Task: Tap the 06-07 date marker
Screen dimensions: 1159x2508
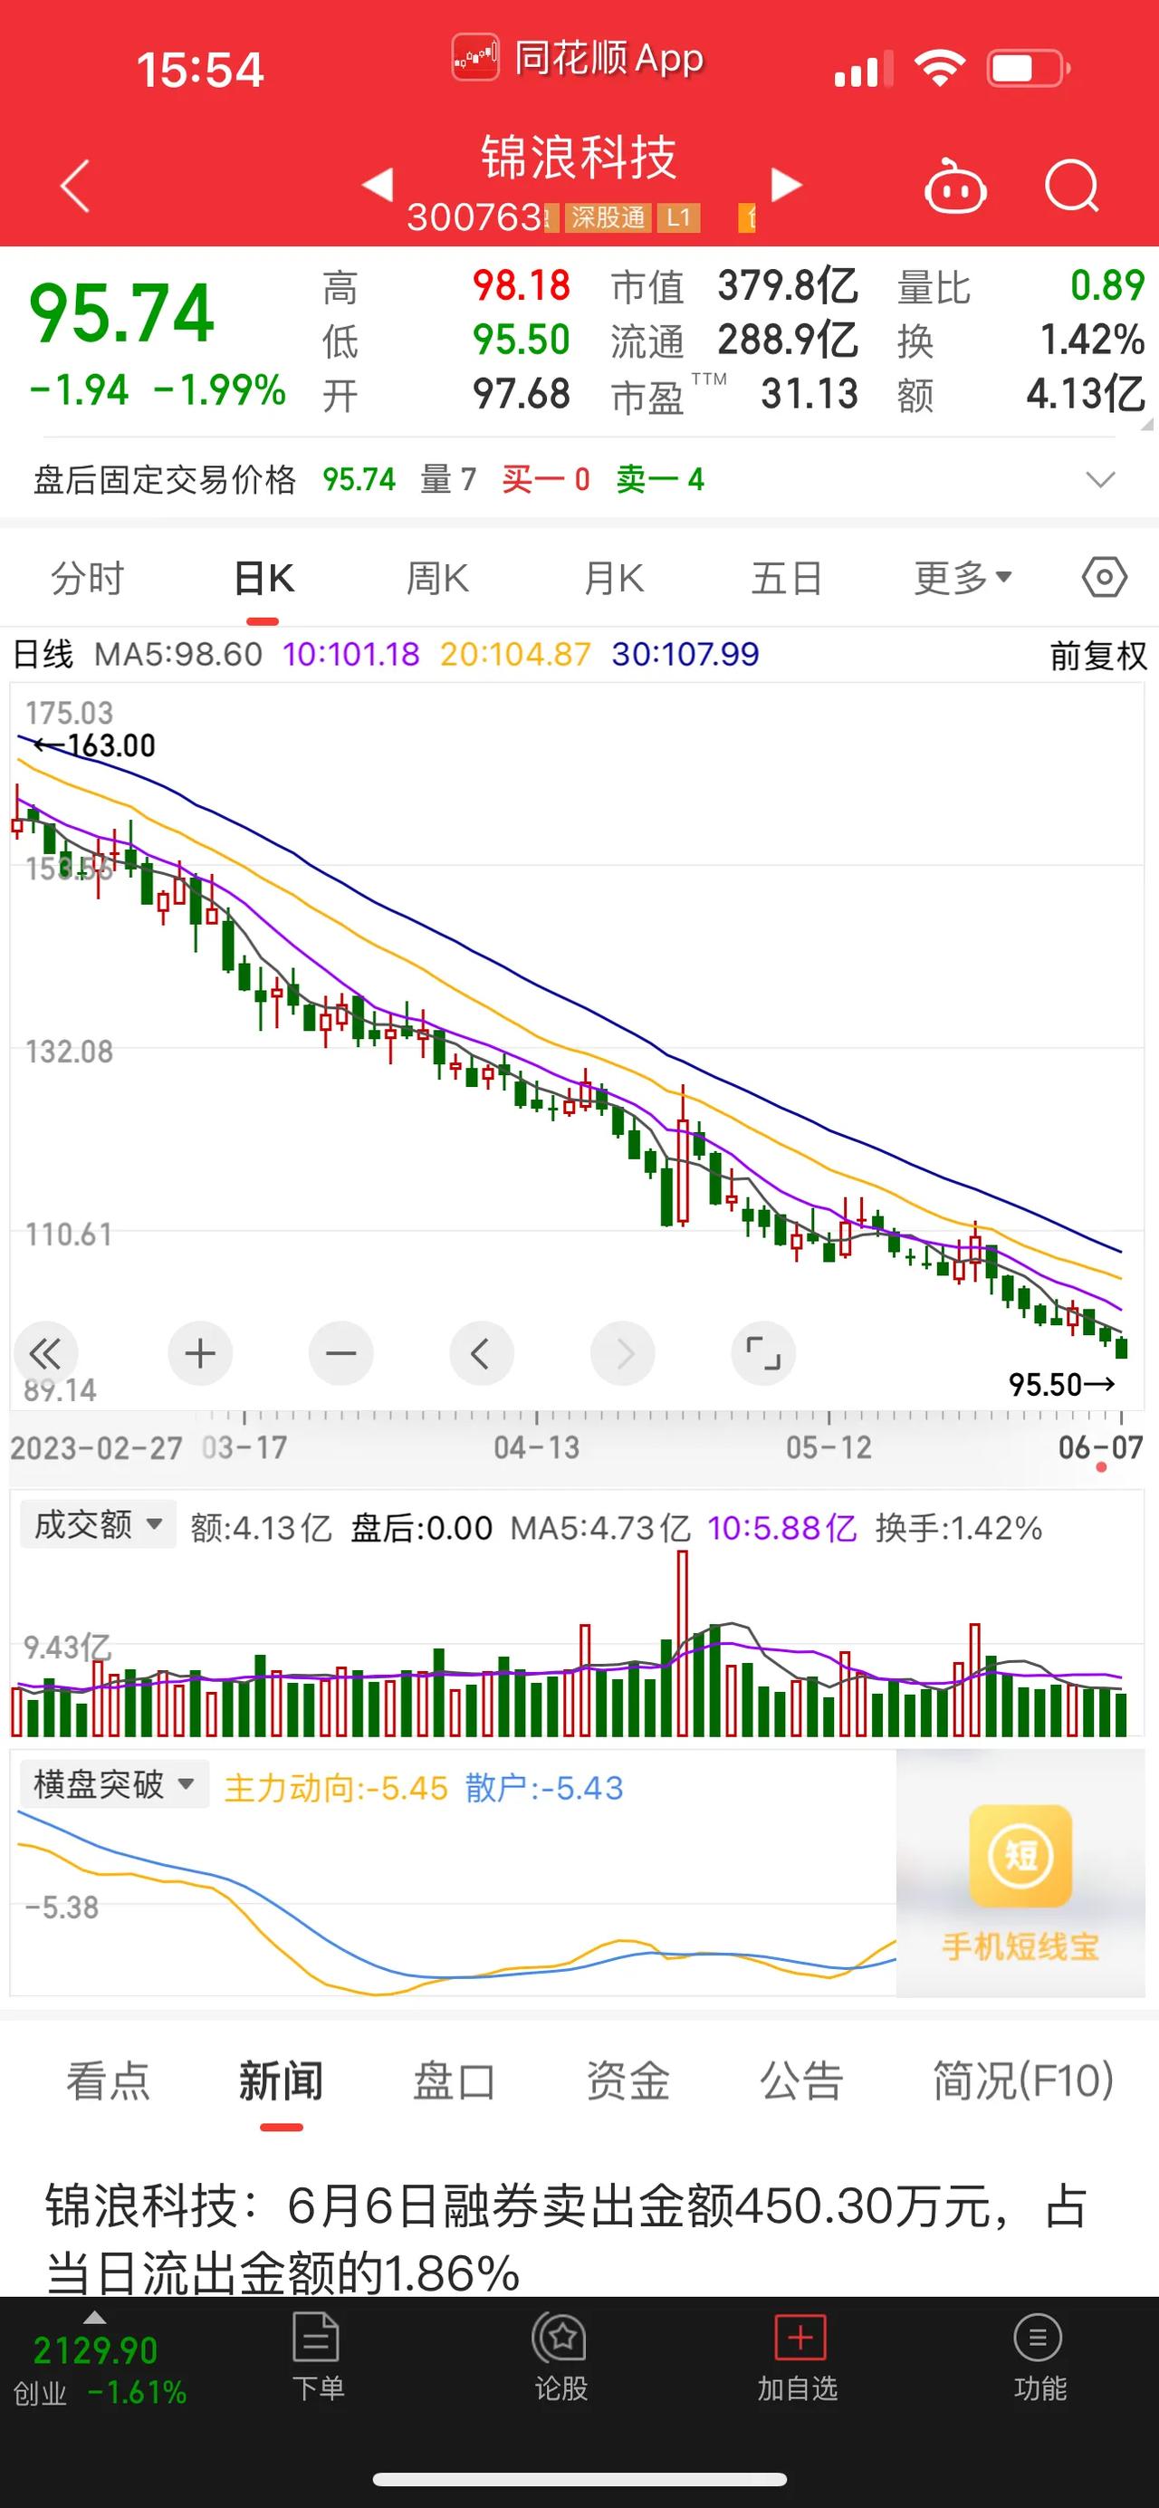Action: click(x=1101, y=1447)
